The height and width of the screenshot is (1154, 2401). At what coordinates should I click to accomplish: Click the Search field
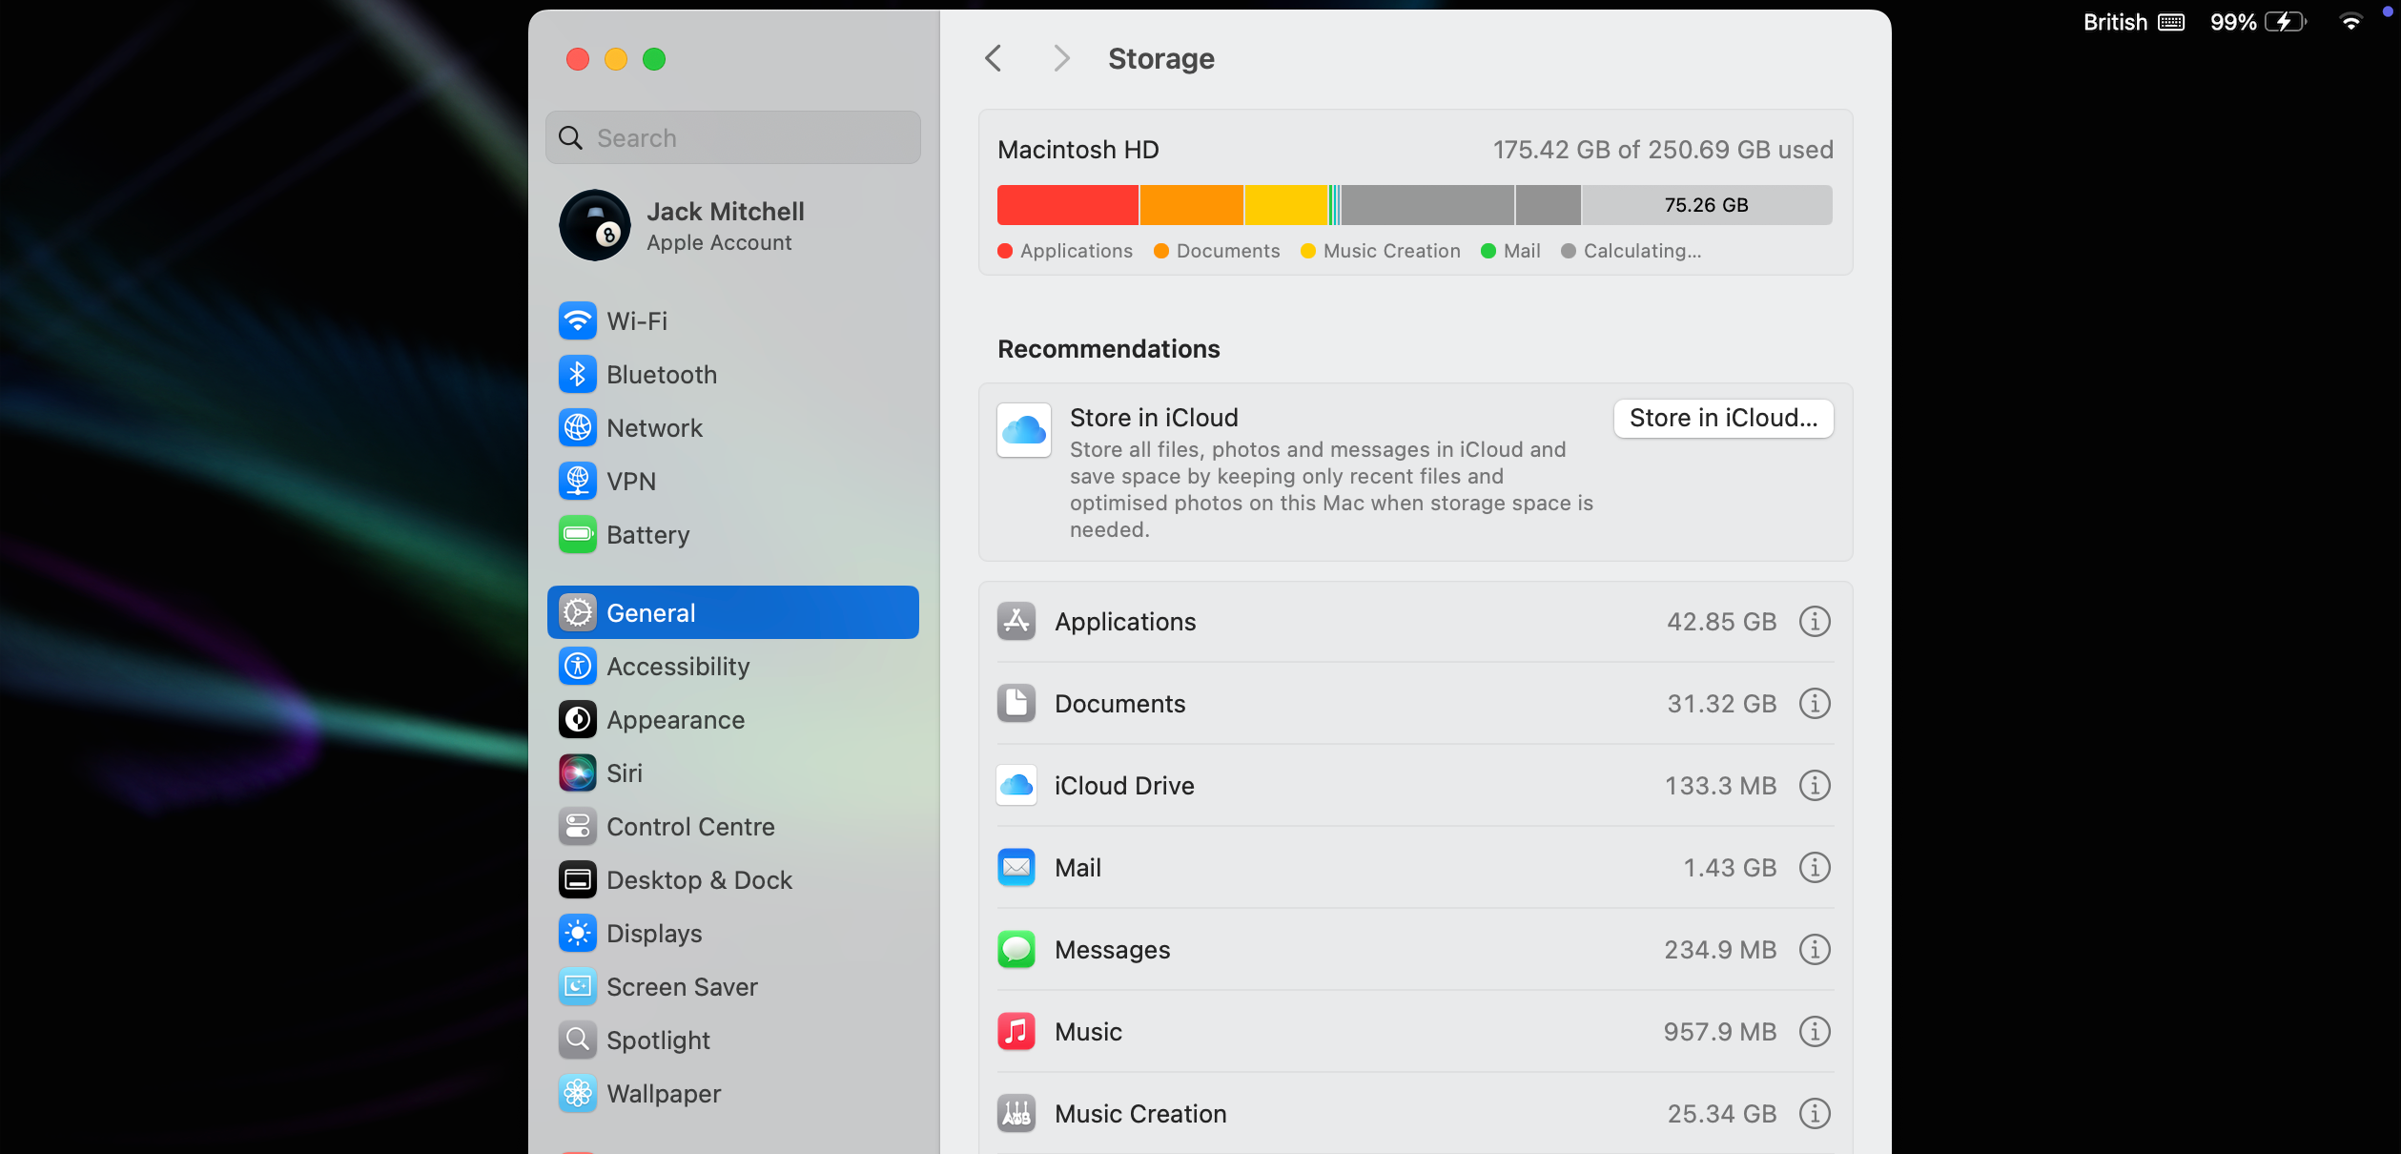pos(732,137)
